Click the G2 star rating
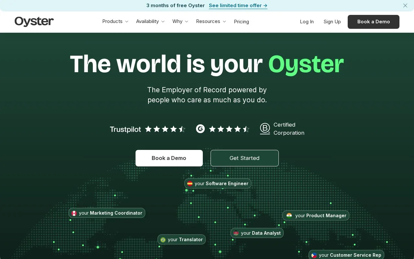The height and width of the screenshot is (259, 414). [229, 129]
